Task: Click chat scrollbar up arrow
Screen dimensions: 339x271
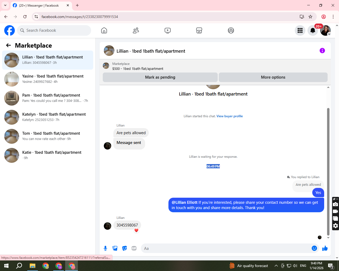Action: coord(328,87)
